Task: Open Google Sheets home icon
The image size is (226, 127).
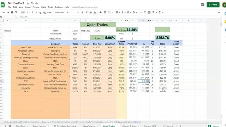Action: (x=3, y=5)
